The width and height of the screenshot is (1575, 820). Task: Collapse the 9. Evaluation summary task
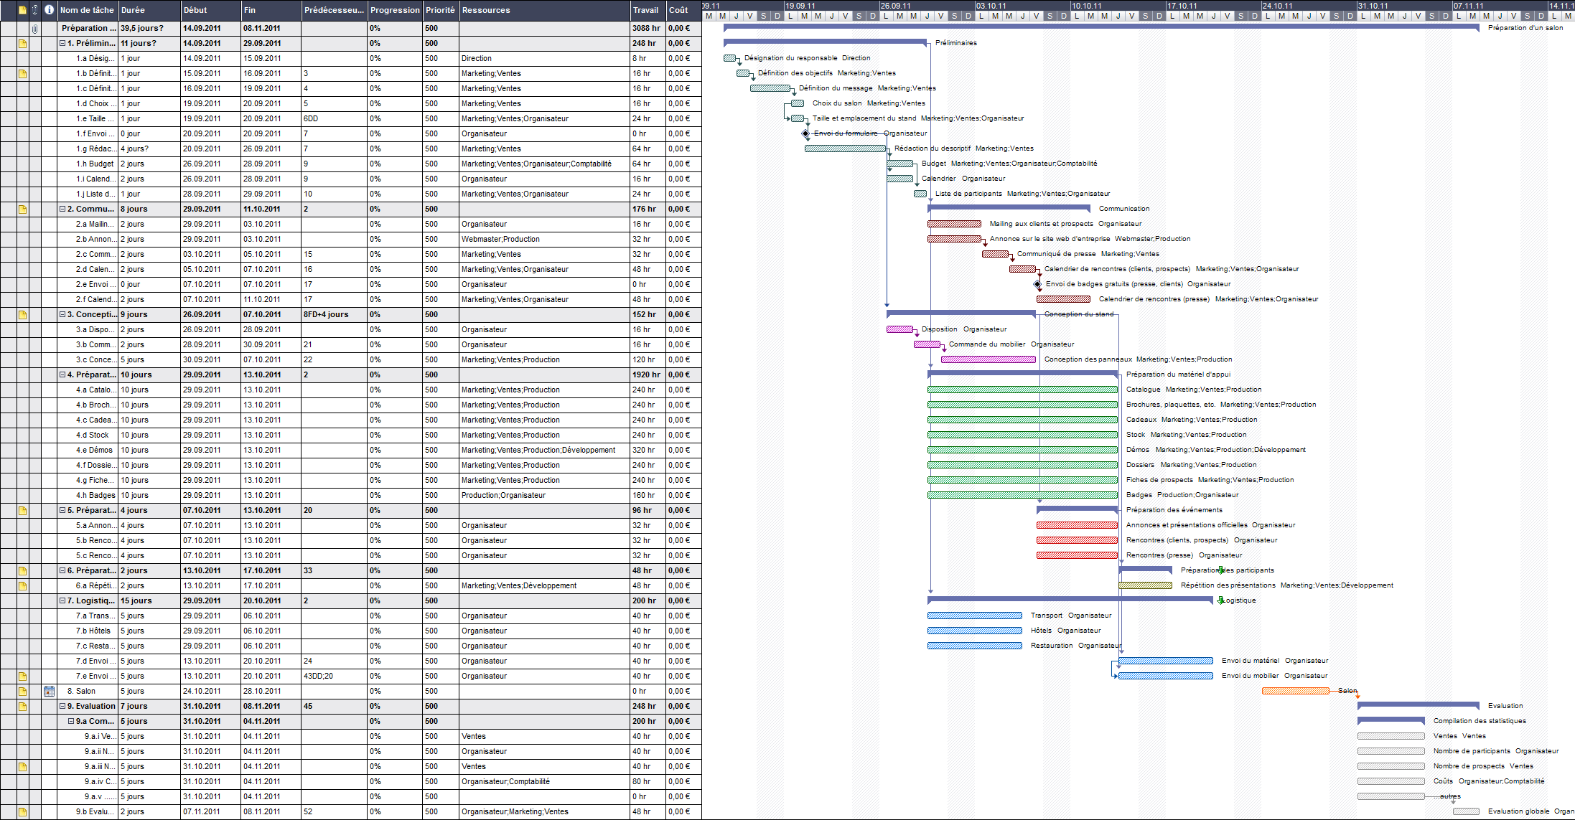point(62,707)
